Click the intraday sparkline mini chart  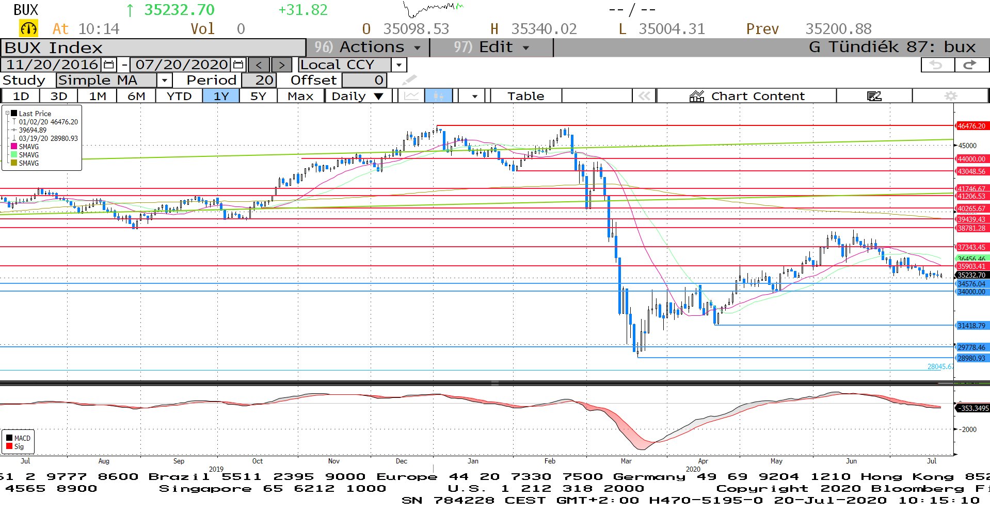(434, 9)
